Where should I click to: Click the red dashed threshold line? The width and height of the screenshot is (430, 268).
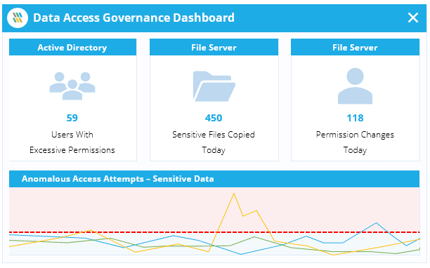tap(214, 232)
